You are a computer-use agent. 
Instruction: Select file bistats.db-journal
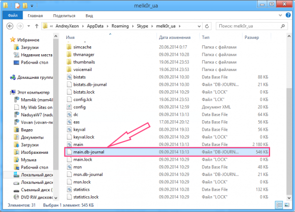pyautogui.click(x=90, y=84)
